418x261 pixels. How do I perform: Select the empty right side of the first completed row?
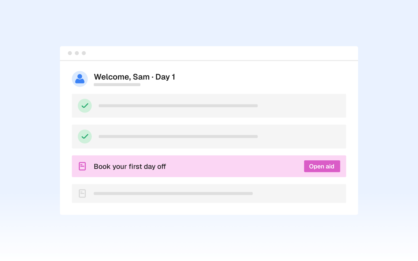(302, 106)
